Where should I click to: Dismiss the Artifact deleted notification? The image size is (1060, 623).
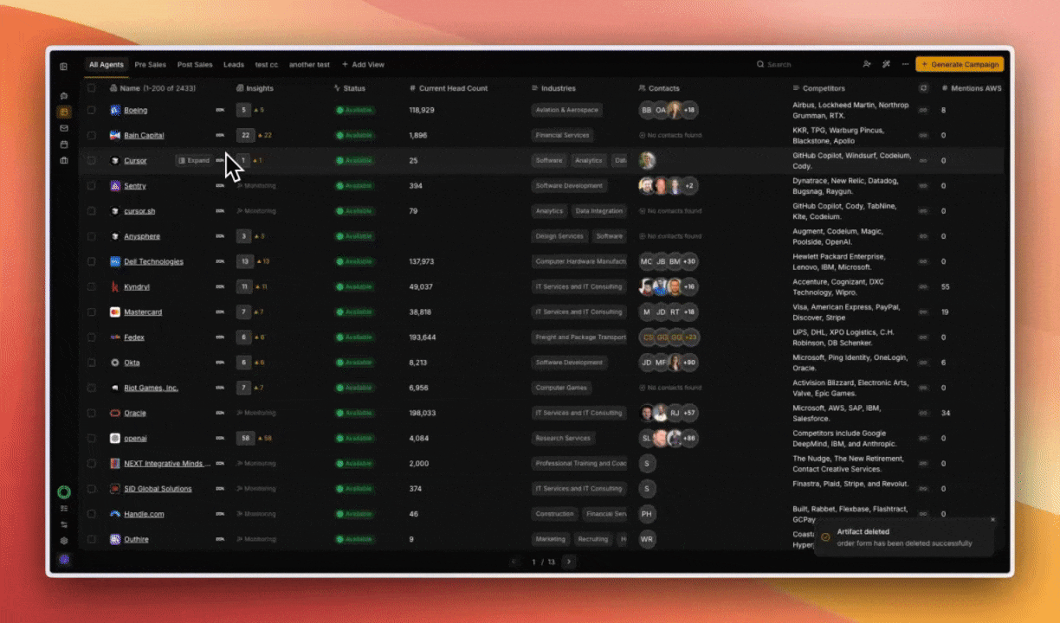click(x=992, y=520)
